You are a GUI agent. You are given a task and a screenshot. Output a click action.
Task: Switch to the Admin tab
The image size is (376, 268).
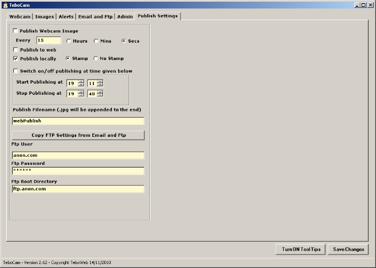coord(125,17)
